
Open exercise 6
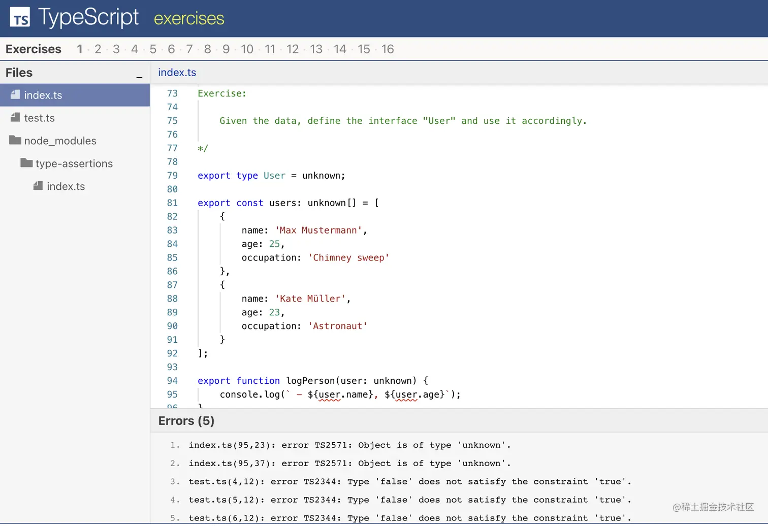pos(171,49)
